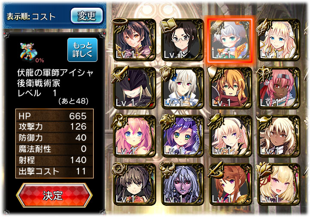The image size is (310, 217).
Task: Click the 変更 sort order button
Action: coord(87,15)
